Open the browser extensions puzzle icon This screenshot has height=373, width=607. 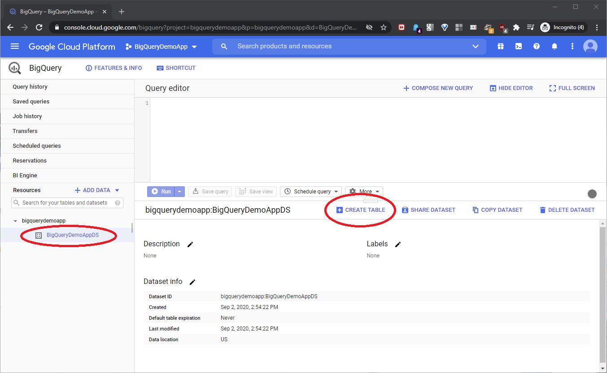click(x=516, y=27)
